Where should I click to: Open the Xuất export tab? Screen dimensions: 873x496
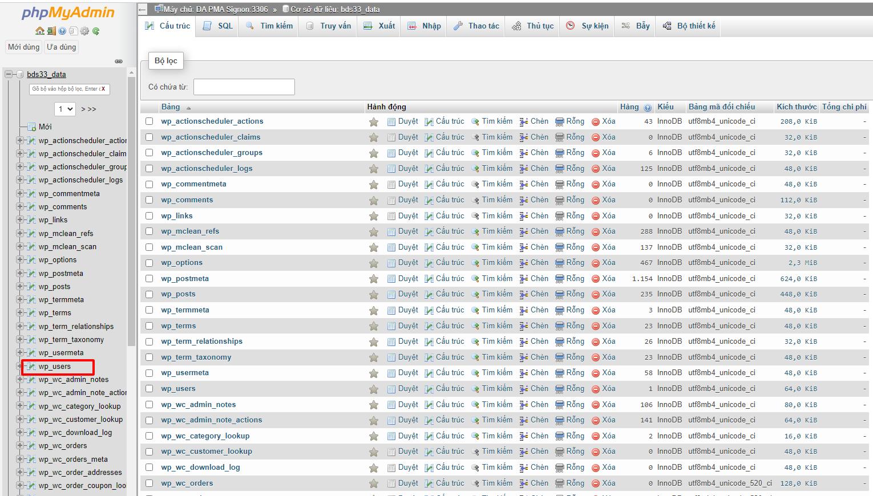point(379,26)
